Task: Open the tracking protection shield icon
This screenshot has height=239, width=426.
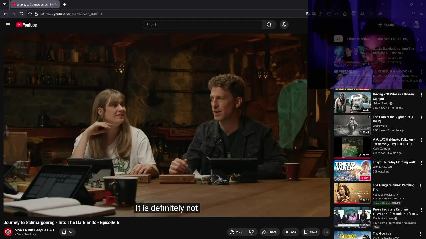Action: [30, 14]
